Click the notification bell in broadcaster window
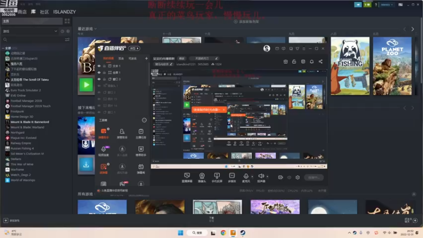The height and width of the screenshot is (238, 423). (311, 61)
